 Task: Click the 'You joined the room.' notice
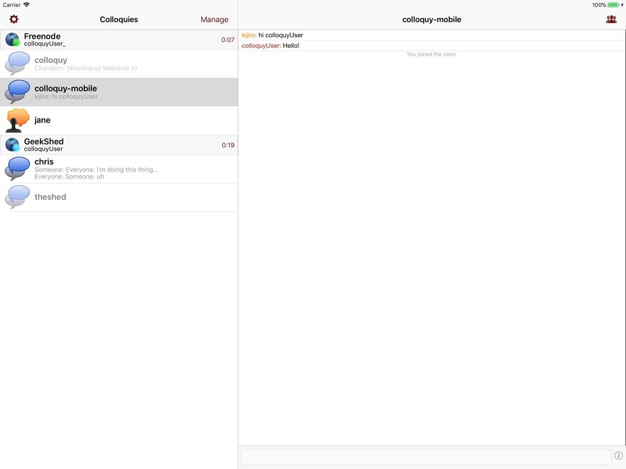(x=432, y=54)
